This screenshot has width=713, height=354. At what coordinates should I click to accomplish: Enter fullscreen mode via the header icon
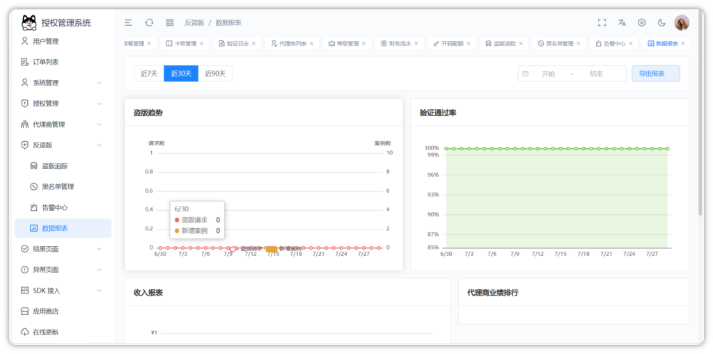(602, 23)
